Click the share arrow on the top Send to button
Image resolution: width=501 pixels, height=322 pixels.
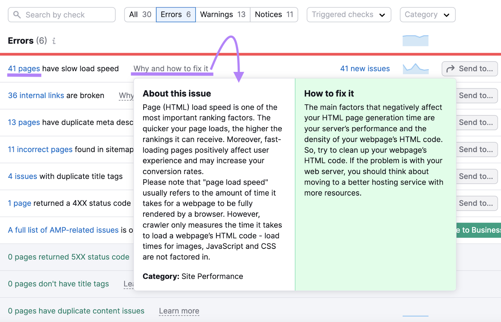pos(450,69)
